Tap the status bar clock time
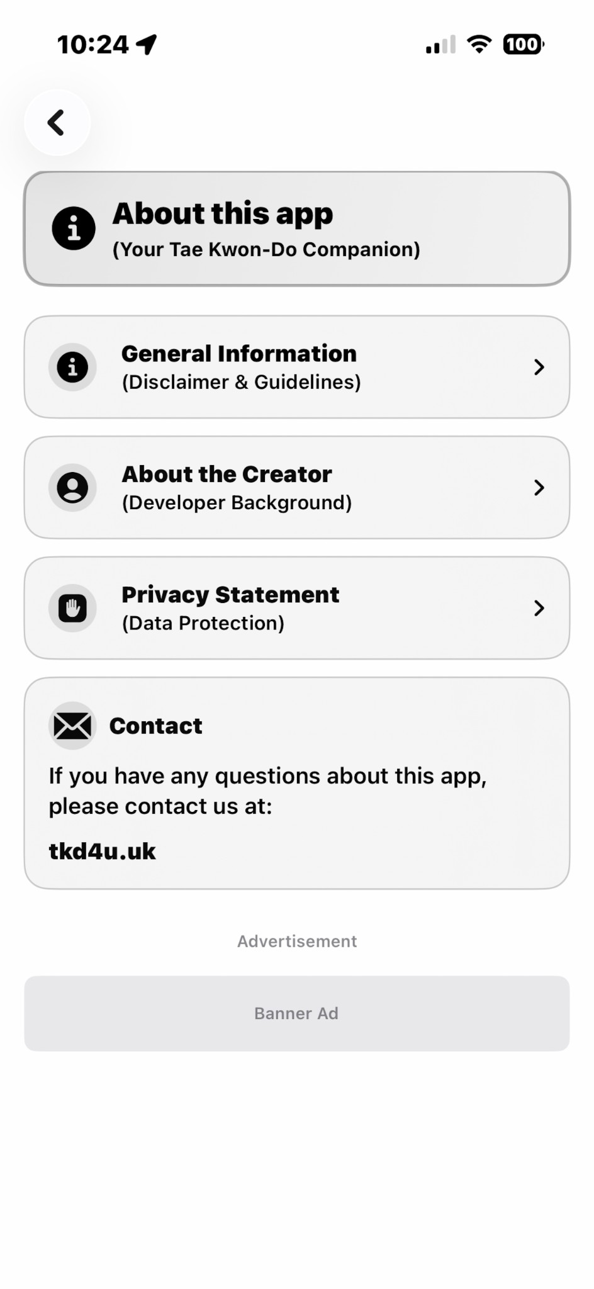Image resolution: width=594 pixels, height=1289 pixels. point(92,45)
